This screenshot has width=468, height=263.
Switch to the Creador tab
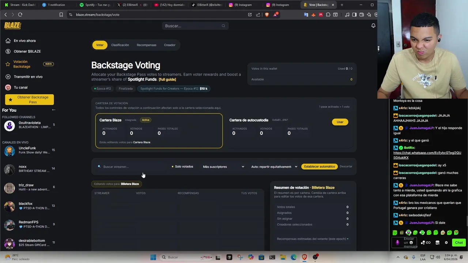(170, 45)
